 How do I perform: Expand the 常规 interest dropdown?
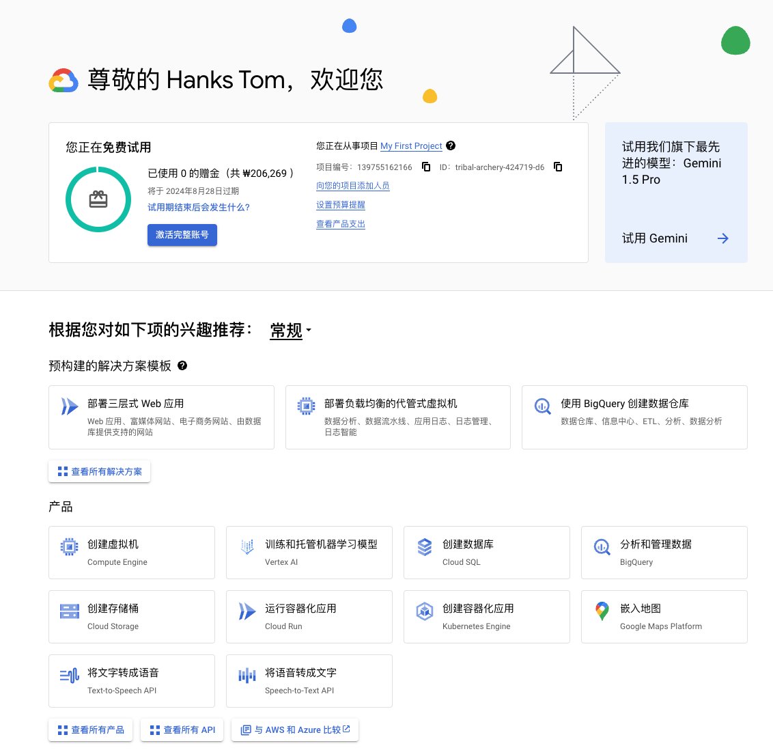point(291,330)
